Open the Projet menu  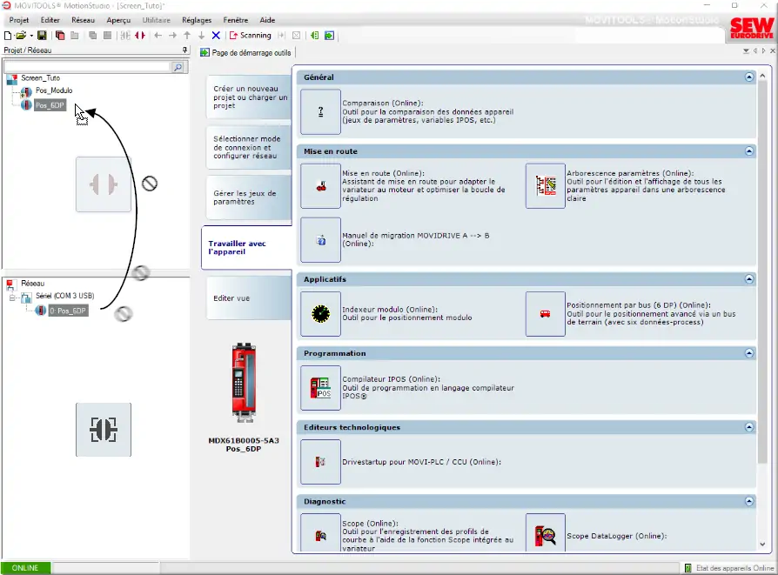tap(19, 20)
